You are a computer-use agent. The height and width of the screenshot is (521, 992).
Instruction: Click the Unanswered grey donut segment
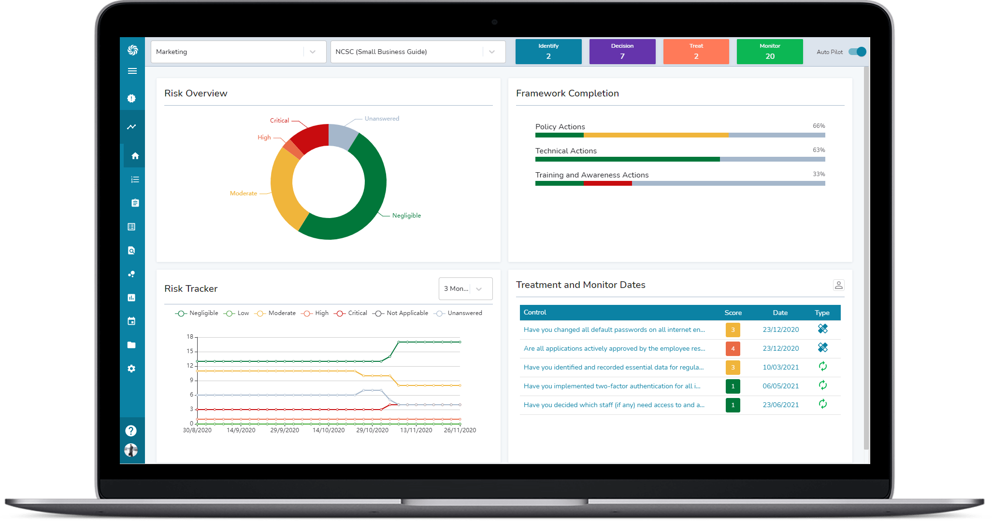[341, 135]
